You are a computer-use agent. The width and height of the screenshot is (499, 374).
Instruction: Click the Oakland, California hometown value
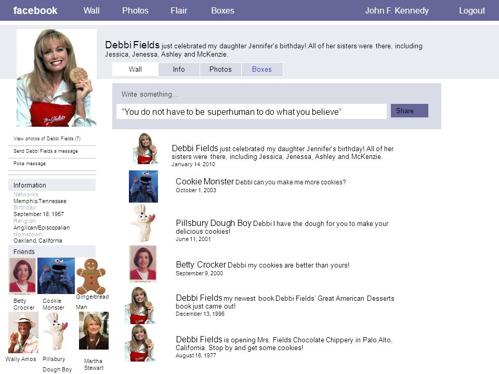[37, 241]
